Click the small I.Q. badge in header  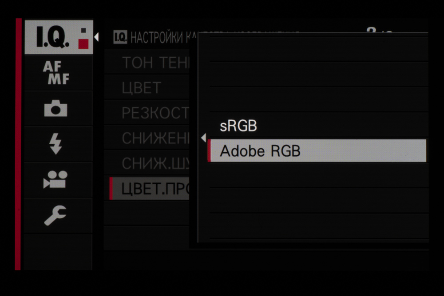(120, 37)
